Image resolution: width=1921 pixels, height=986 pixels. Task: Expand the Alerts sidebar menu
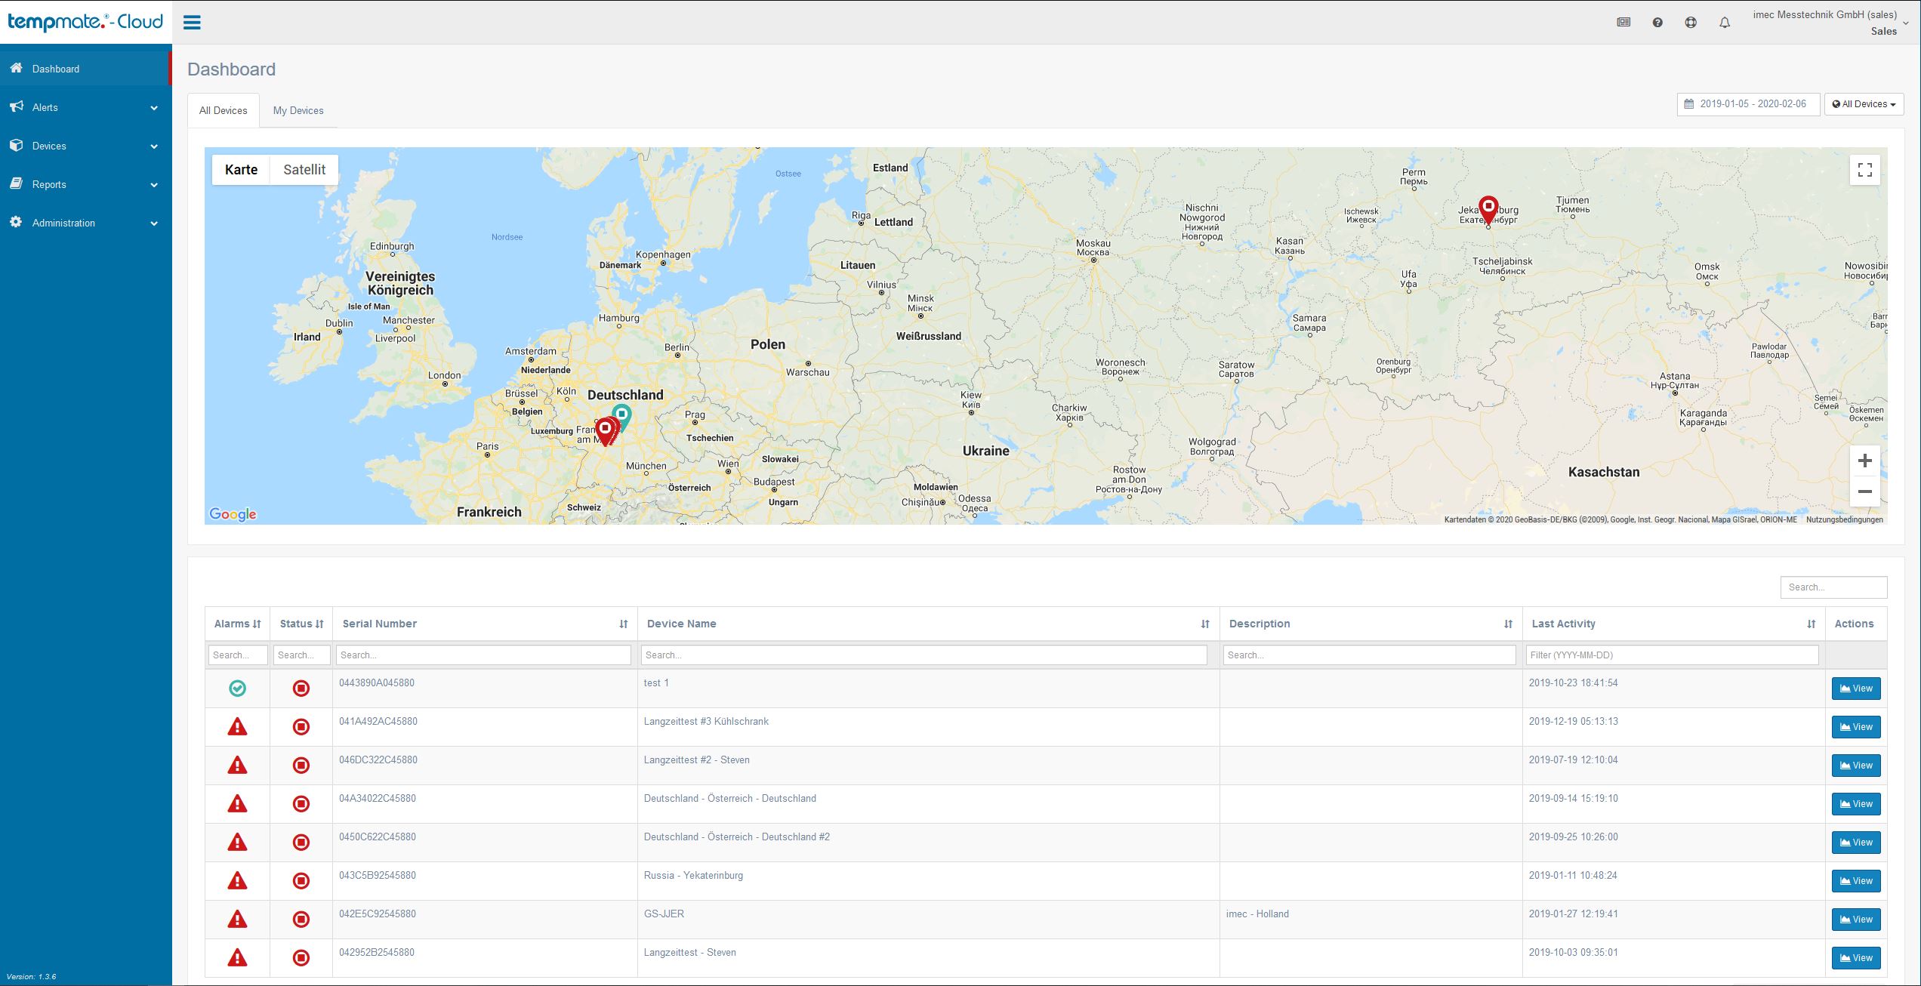[85, 107]
